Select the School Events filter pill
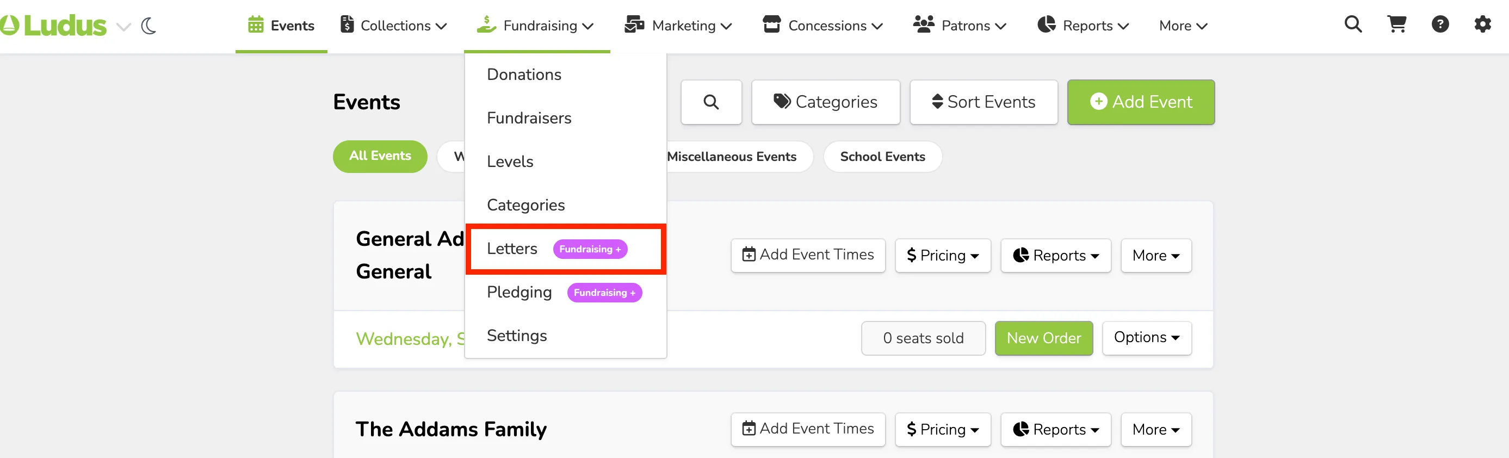 click(882, 156)
